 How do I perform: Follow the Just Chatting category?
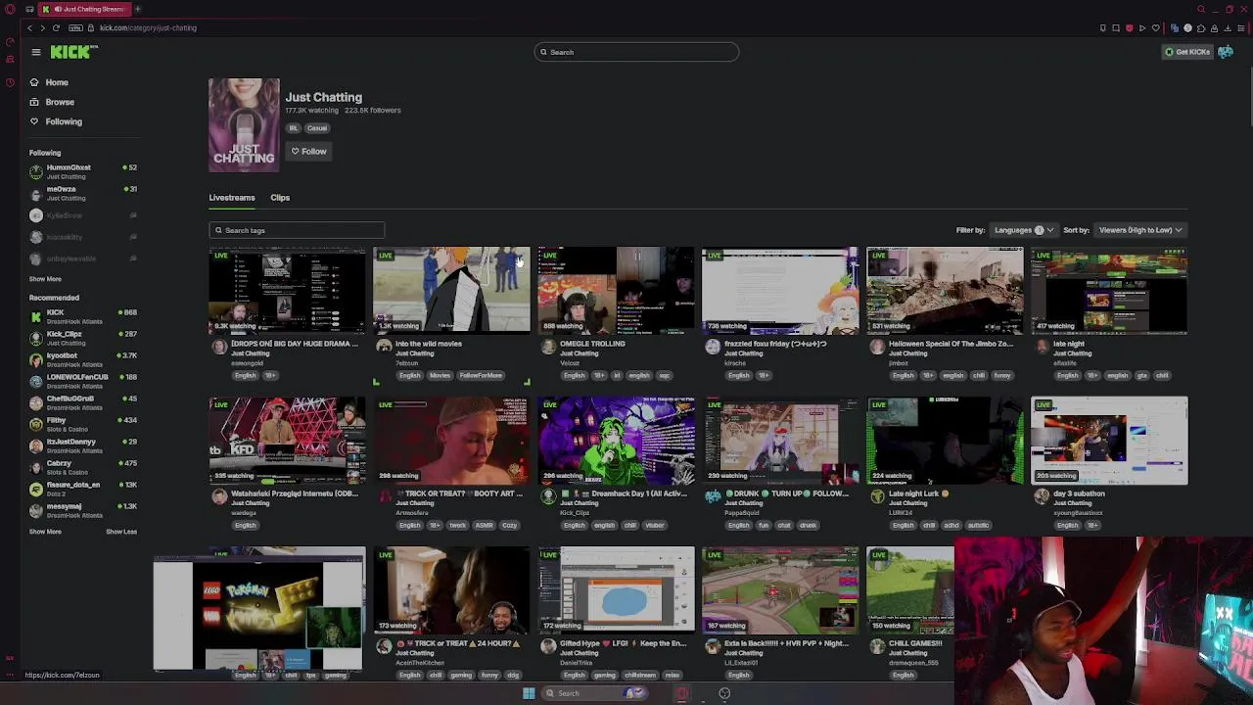308,152
